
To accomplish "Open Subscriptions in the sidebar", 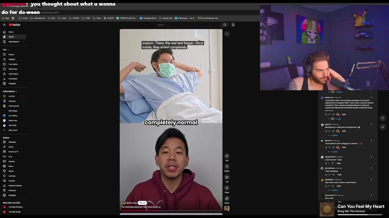I will 13,42.
